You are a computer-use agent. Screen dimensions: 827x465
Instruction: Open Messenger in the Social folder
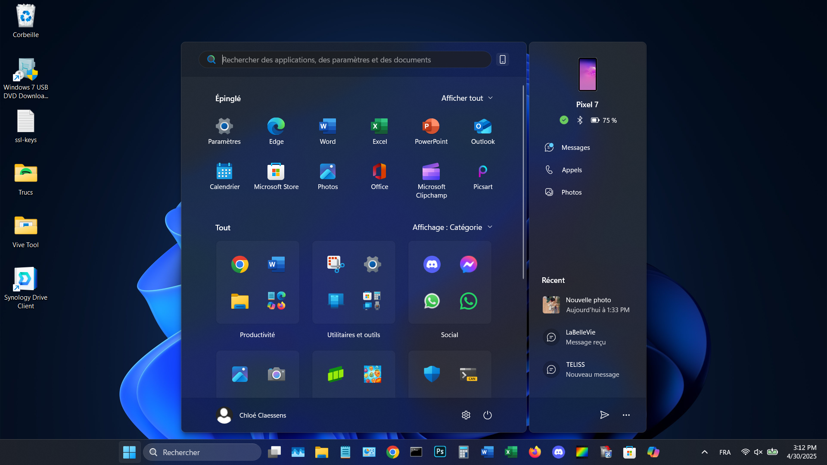(468, 264)
